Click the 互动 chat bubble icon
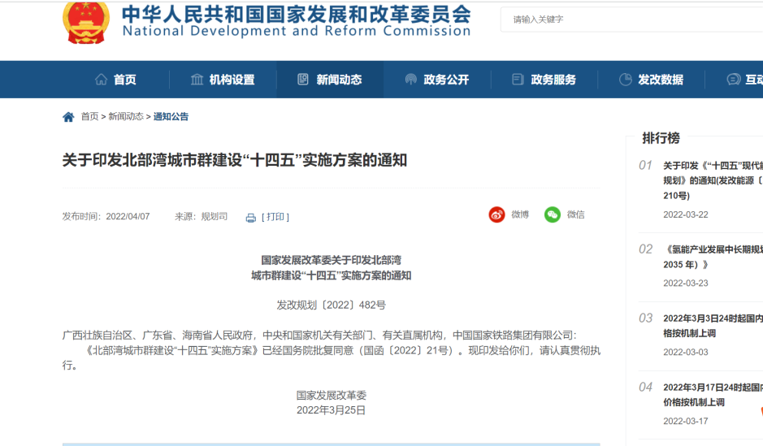Screen dimensions: 763x446 [x=732, y=80]
